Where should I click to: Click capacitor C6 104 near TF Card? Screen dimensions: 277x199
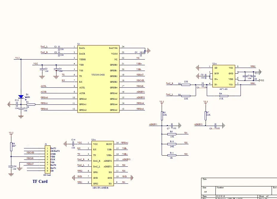tap(11, 167)
